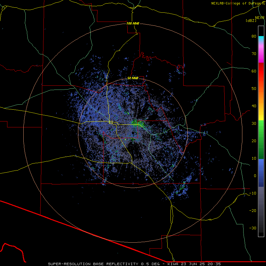266x266 pixels.
Task: Click the -30 value on the dBZ scale
Action: pos(253,228)
